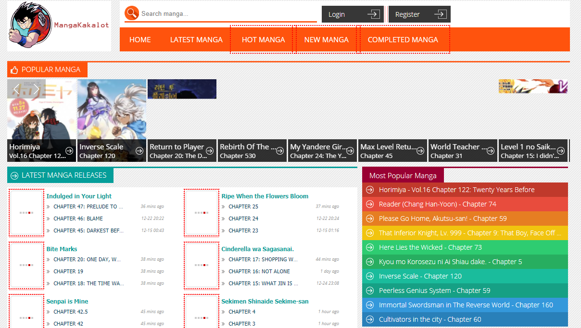Click the Most Popular Manga heading
This screenshot has height=328, width=581.
coord(403,176)
